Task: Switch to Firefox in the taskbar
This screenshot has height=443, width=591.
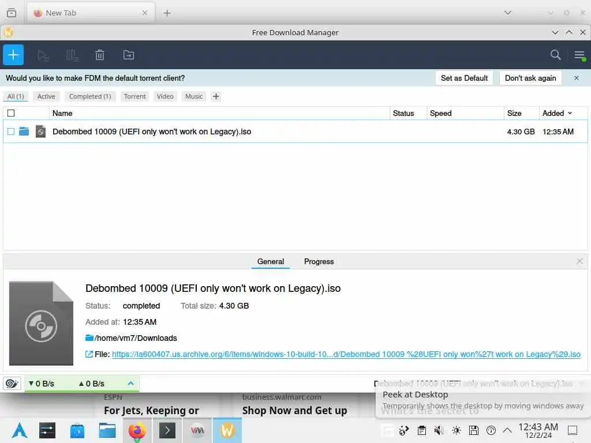Action: pos(137,430)
